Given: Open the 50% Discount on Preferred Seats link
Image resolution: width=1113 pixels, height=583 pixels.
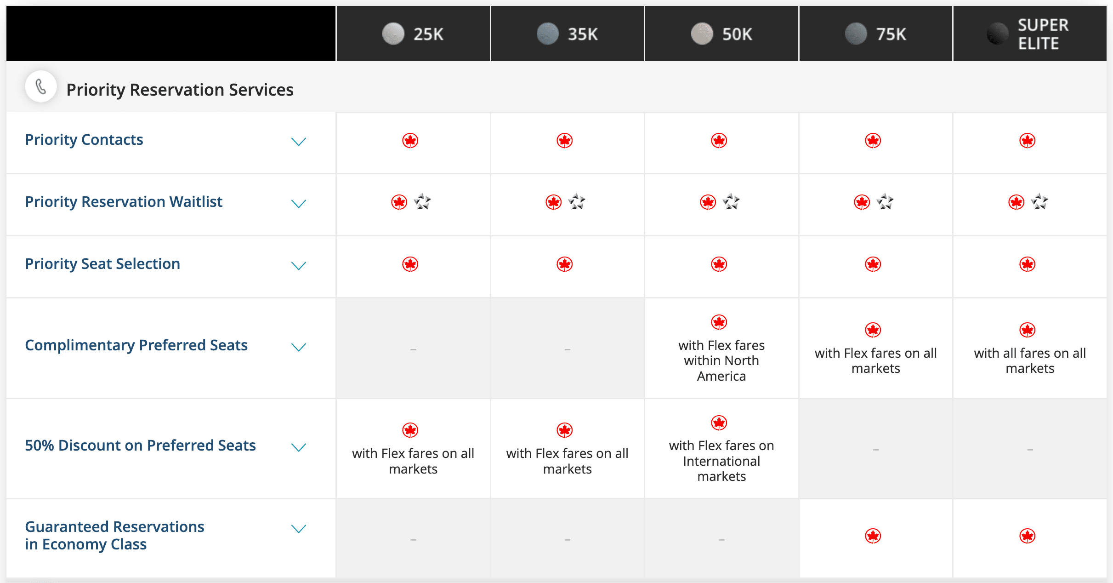Looking at the screenshot, I should pyautogui.click(x=140, y=445).
